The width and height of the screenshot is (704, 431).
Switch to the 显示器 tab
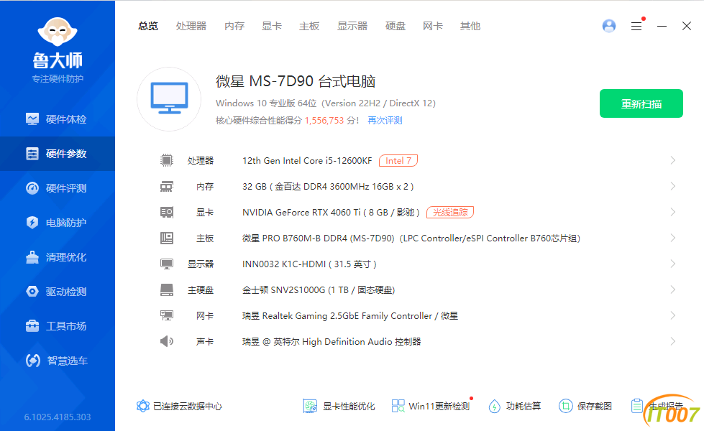click(352, 26)
